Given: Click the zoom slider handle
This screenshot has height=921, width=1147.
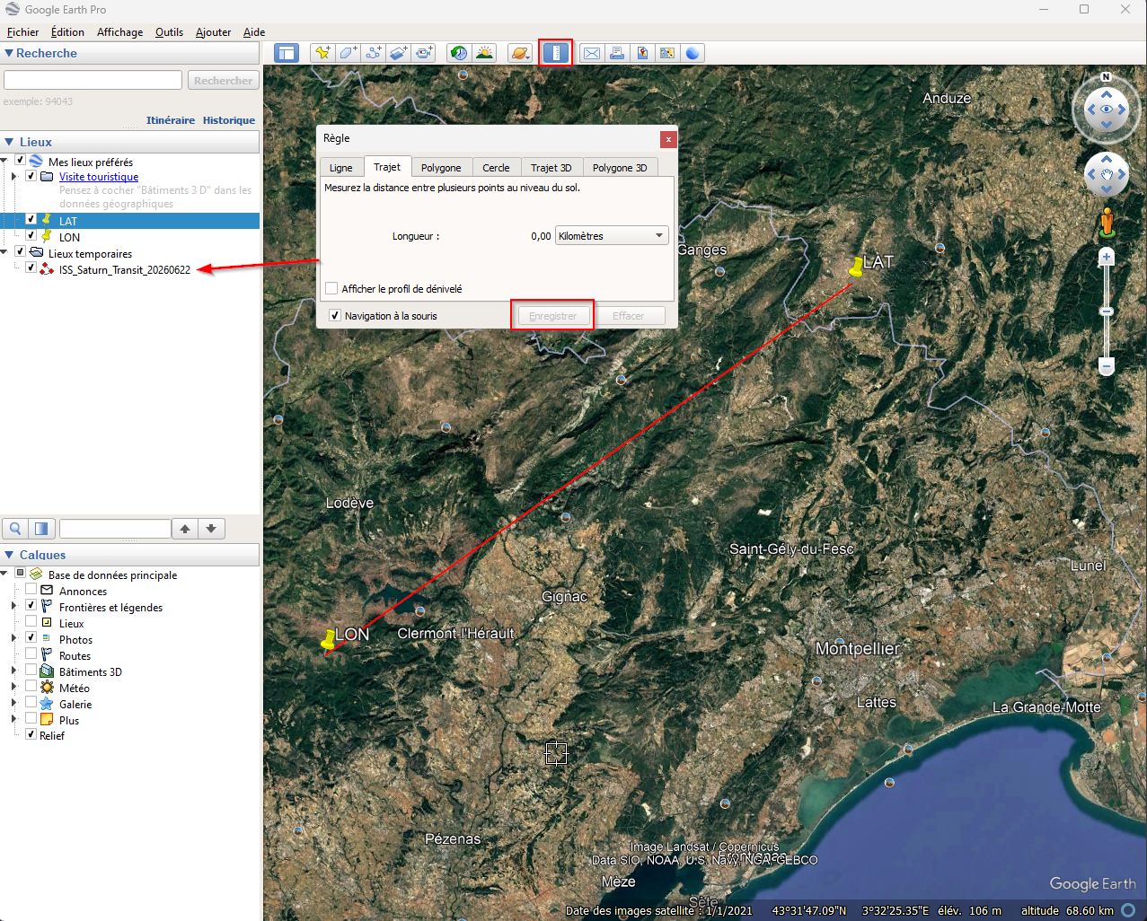Looking at the screenshot, I should [x=1107, y=311].
